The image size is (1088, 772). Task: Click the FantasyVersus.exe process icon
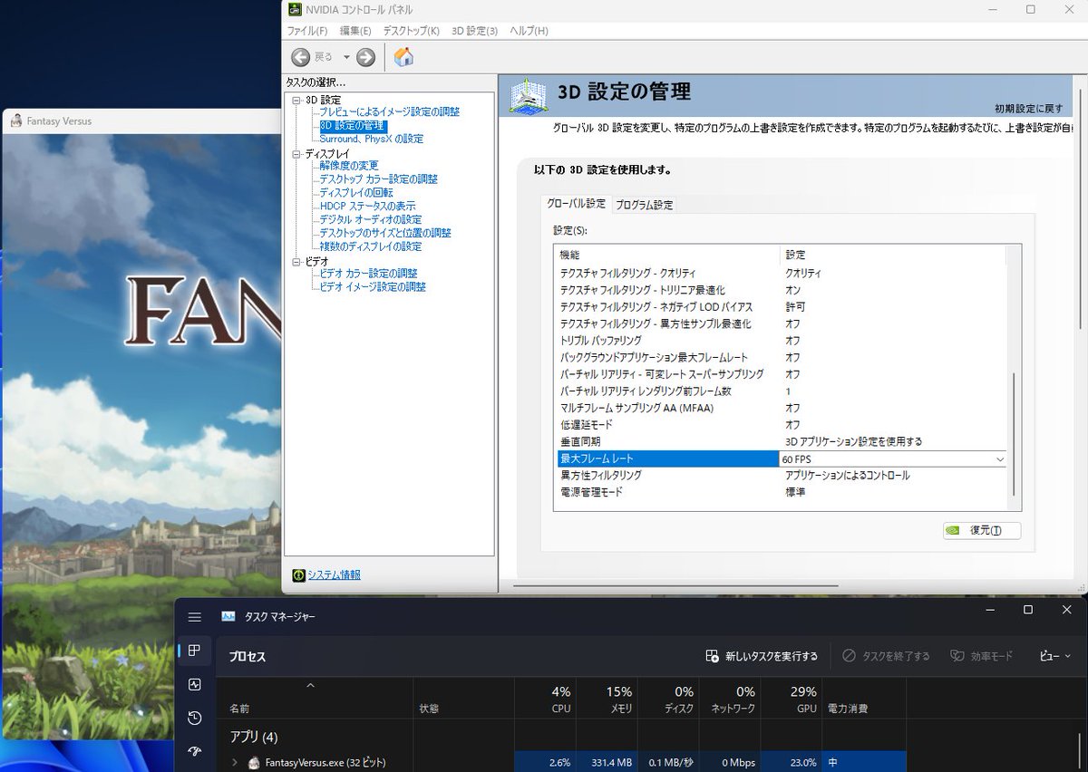(x=255, y=763)
